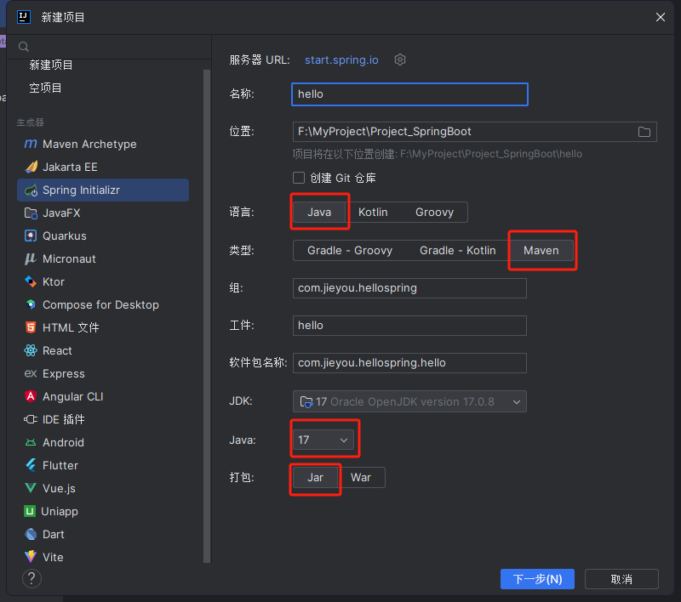Viewport: 681px width, 602px height.
Task: Click the Spring Initializr leaf icon
Action: coord(31,190)
